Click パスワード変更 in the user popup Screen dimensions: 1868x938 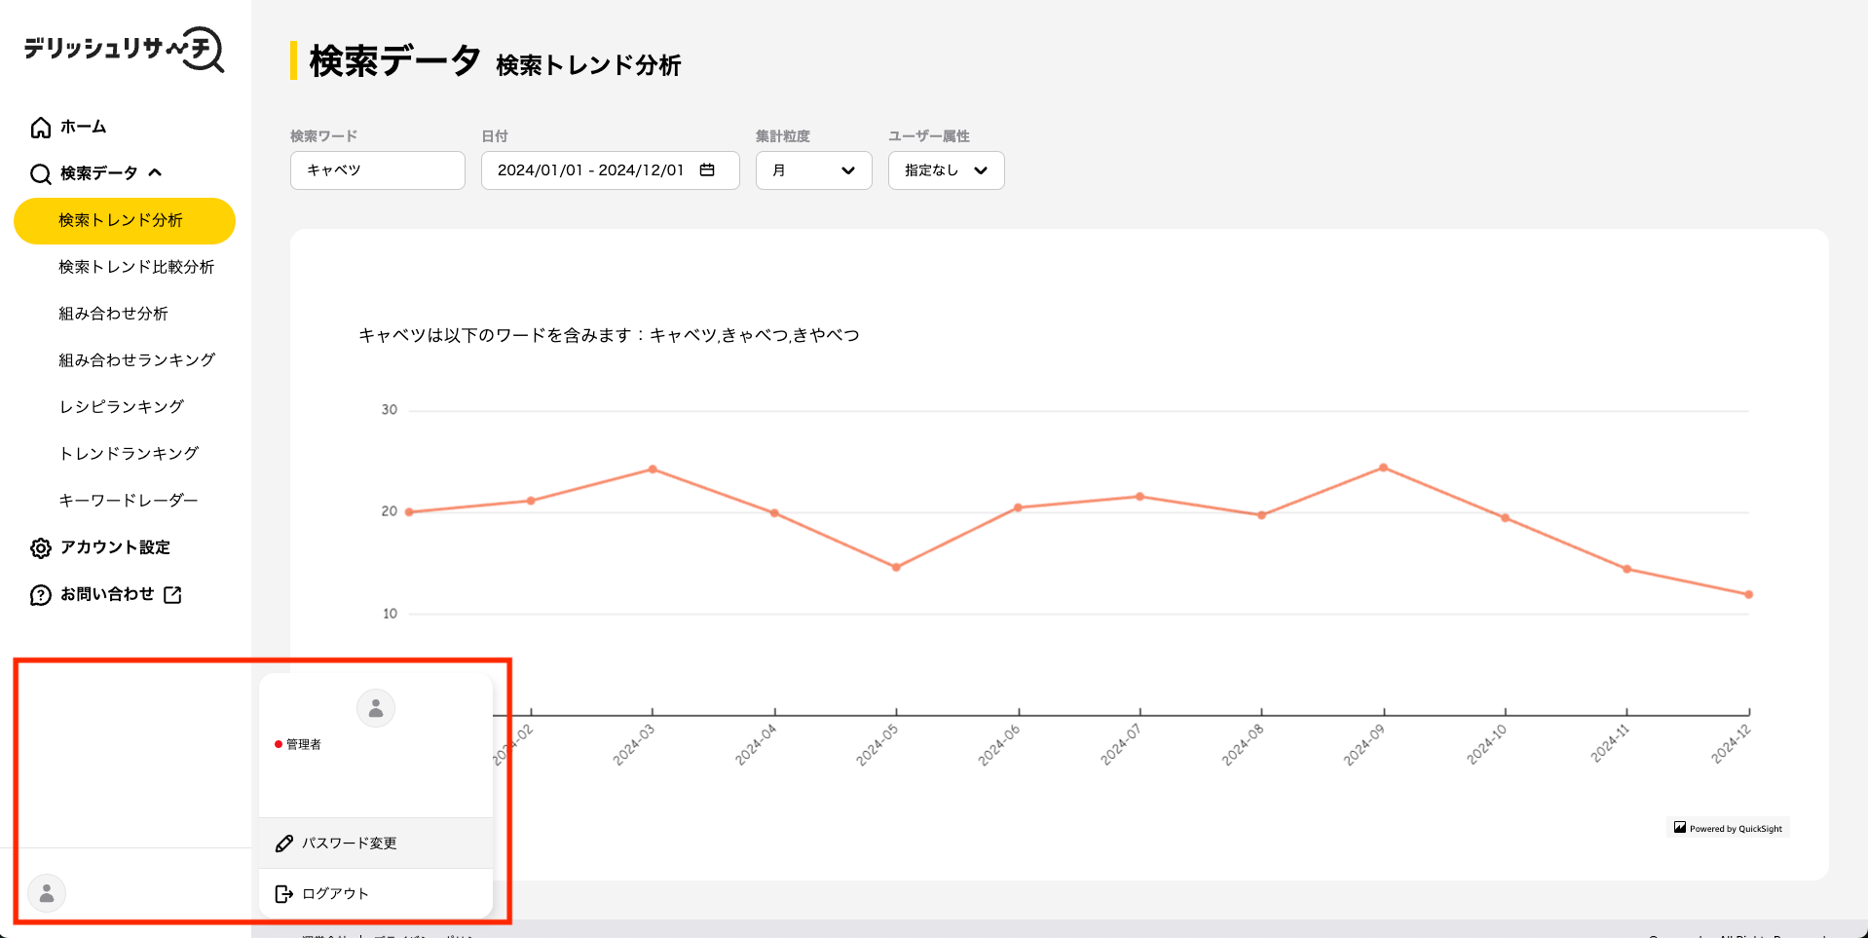376,844
